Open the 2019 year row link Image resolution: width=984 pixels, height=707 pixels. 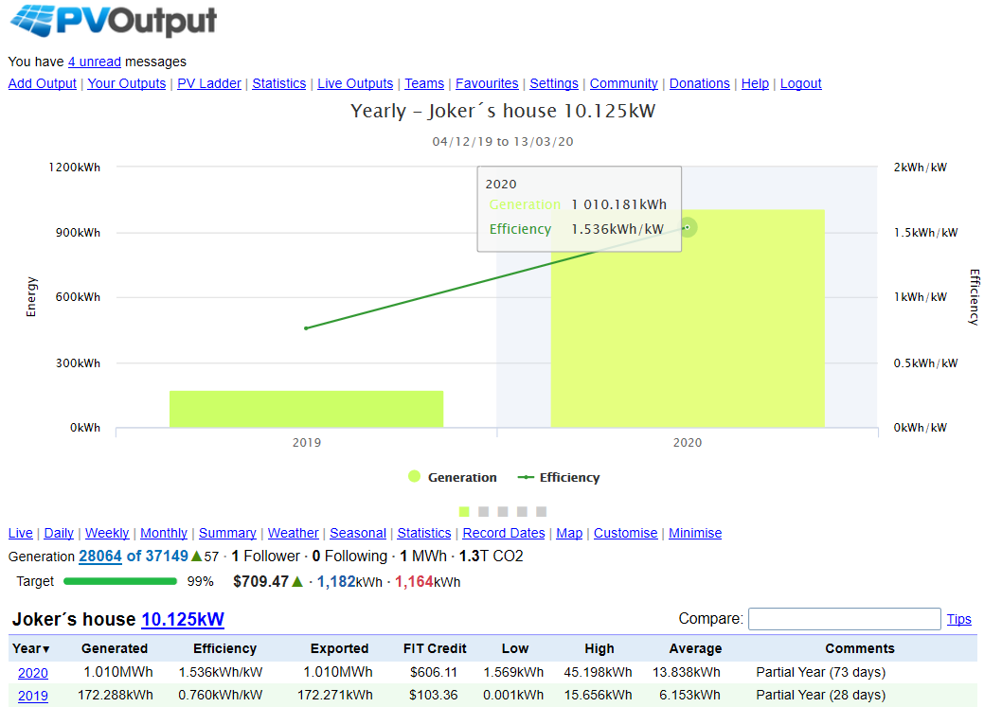point(32,696)
